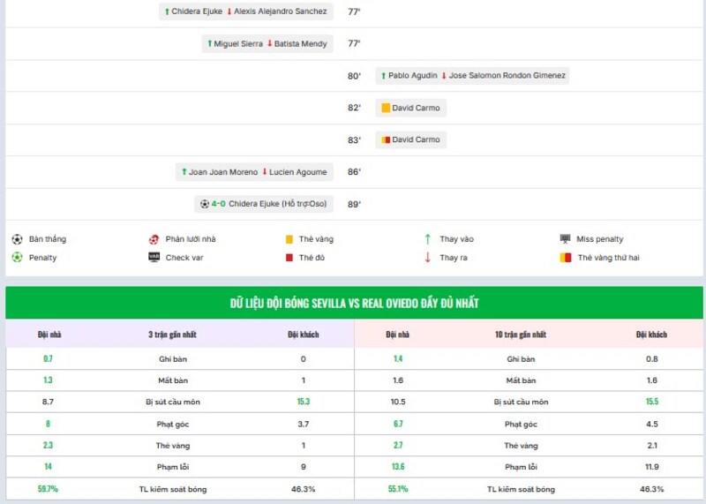Click the green Penalty ball icon
This screenshot has height=504, width=706.
coord(17,258)
